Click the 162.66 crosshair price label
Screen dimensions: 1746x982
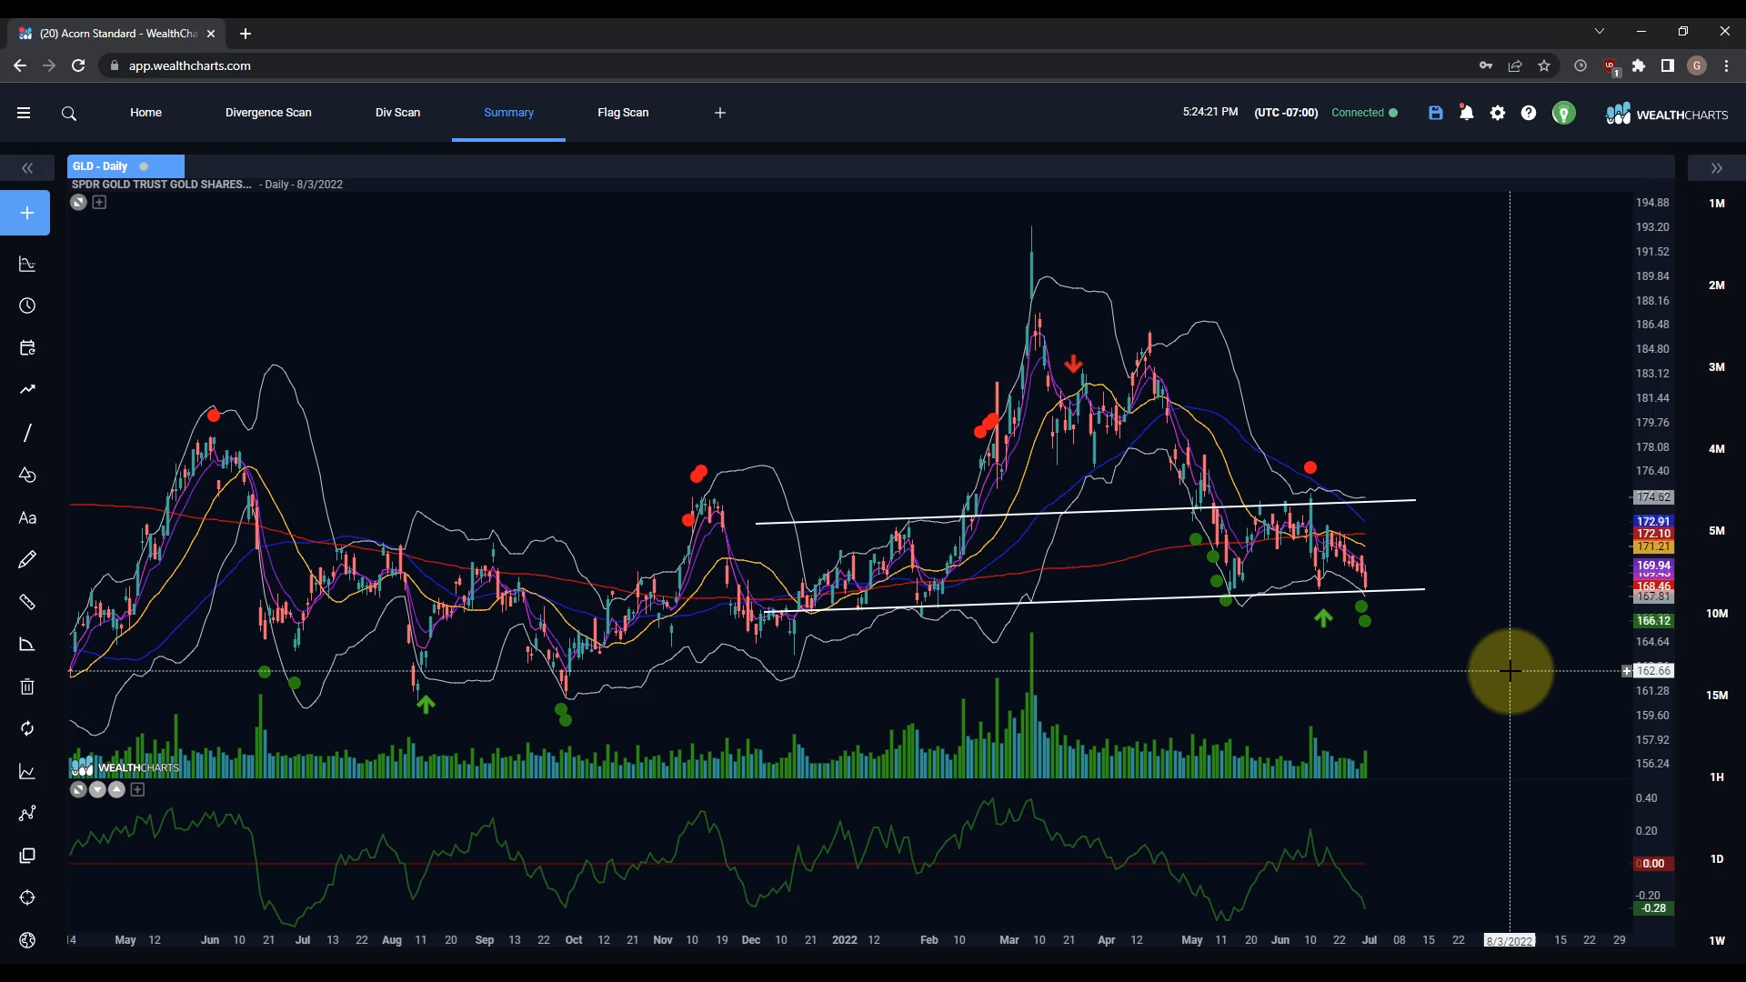[1653, 671]
